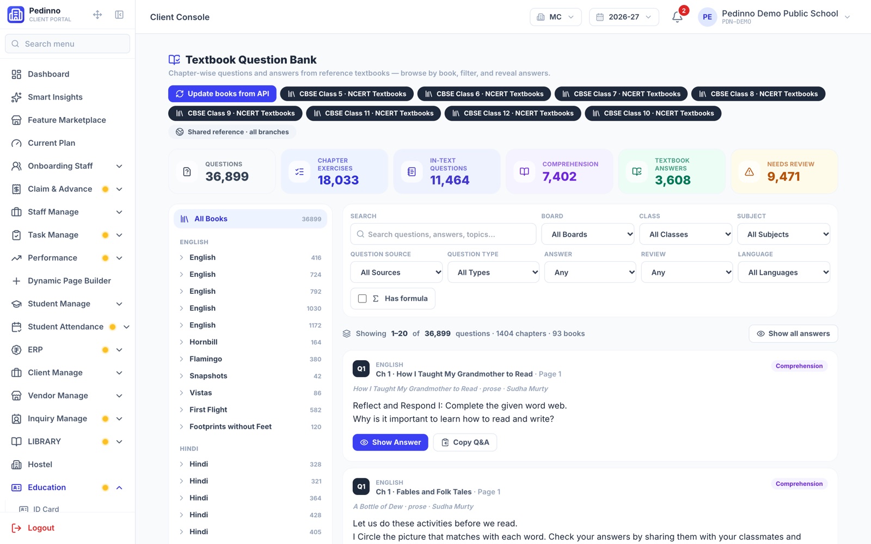Enable the Has formula checkbox
The width and height of the screenshot is (871, 544).
coord(362,299)
